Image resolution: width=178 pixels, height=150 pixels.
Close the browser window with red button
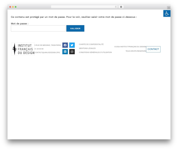point(10,7)
